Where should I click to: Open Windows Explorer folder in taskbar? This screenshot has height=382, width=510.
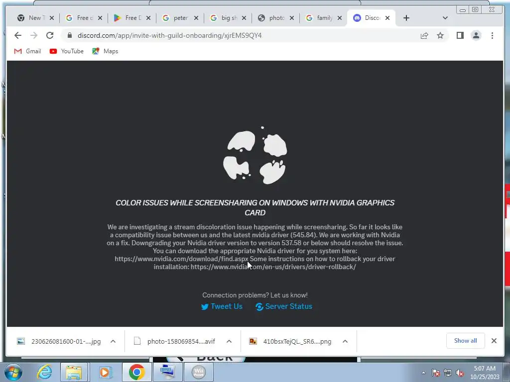74,372
